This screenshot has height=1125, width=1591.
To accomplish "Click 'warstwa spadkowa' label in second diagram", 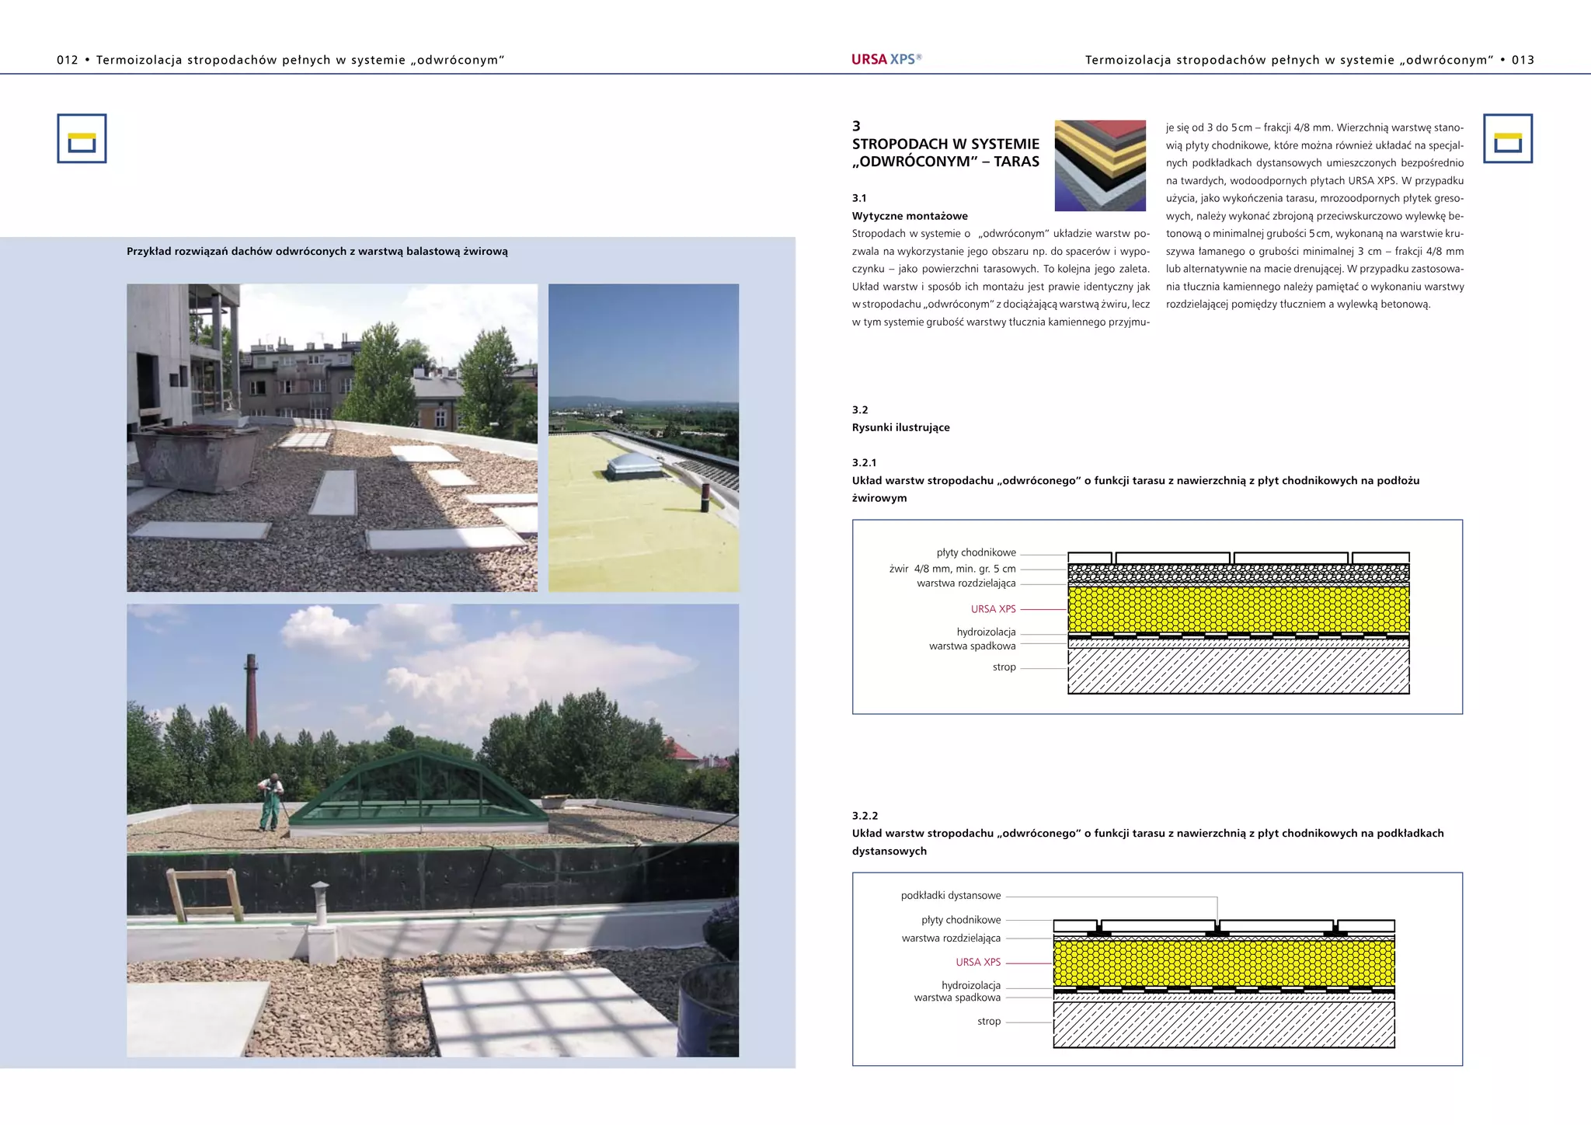I will (957, 998).
